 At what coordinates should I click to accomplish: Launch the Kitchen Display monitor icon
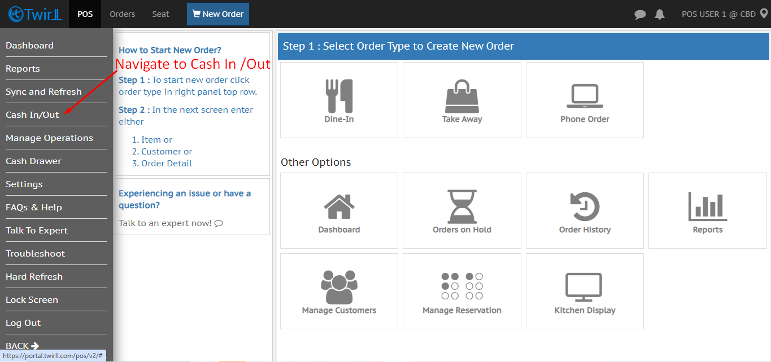[585, 287]
